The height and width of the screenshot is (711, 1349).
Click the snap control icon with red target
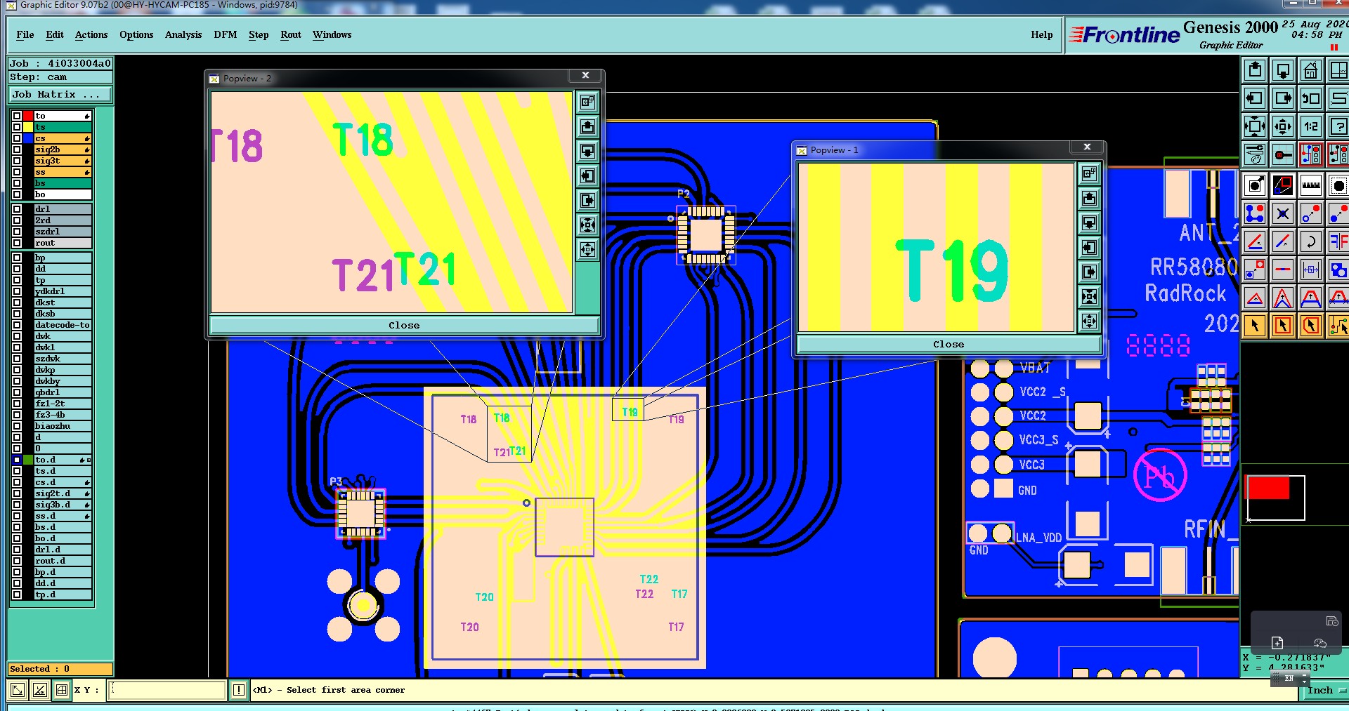point(1283,154)
